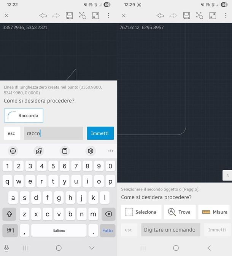Expand the command panel double chevron
Screen dimensions: 232x256
click(227, 176)
